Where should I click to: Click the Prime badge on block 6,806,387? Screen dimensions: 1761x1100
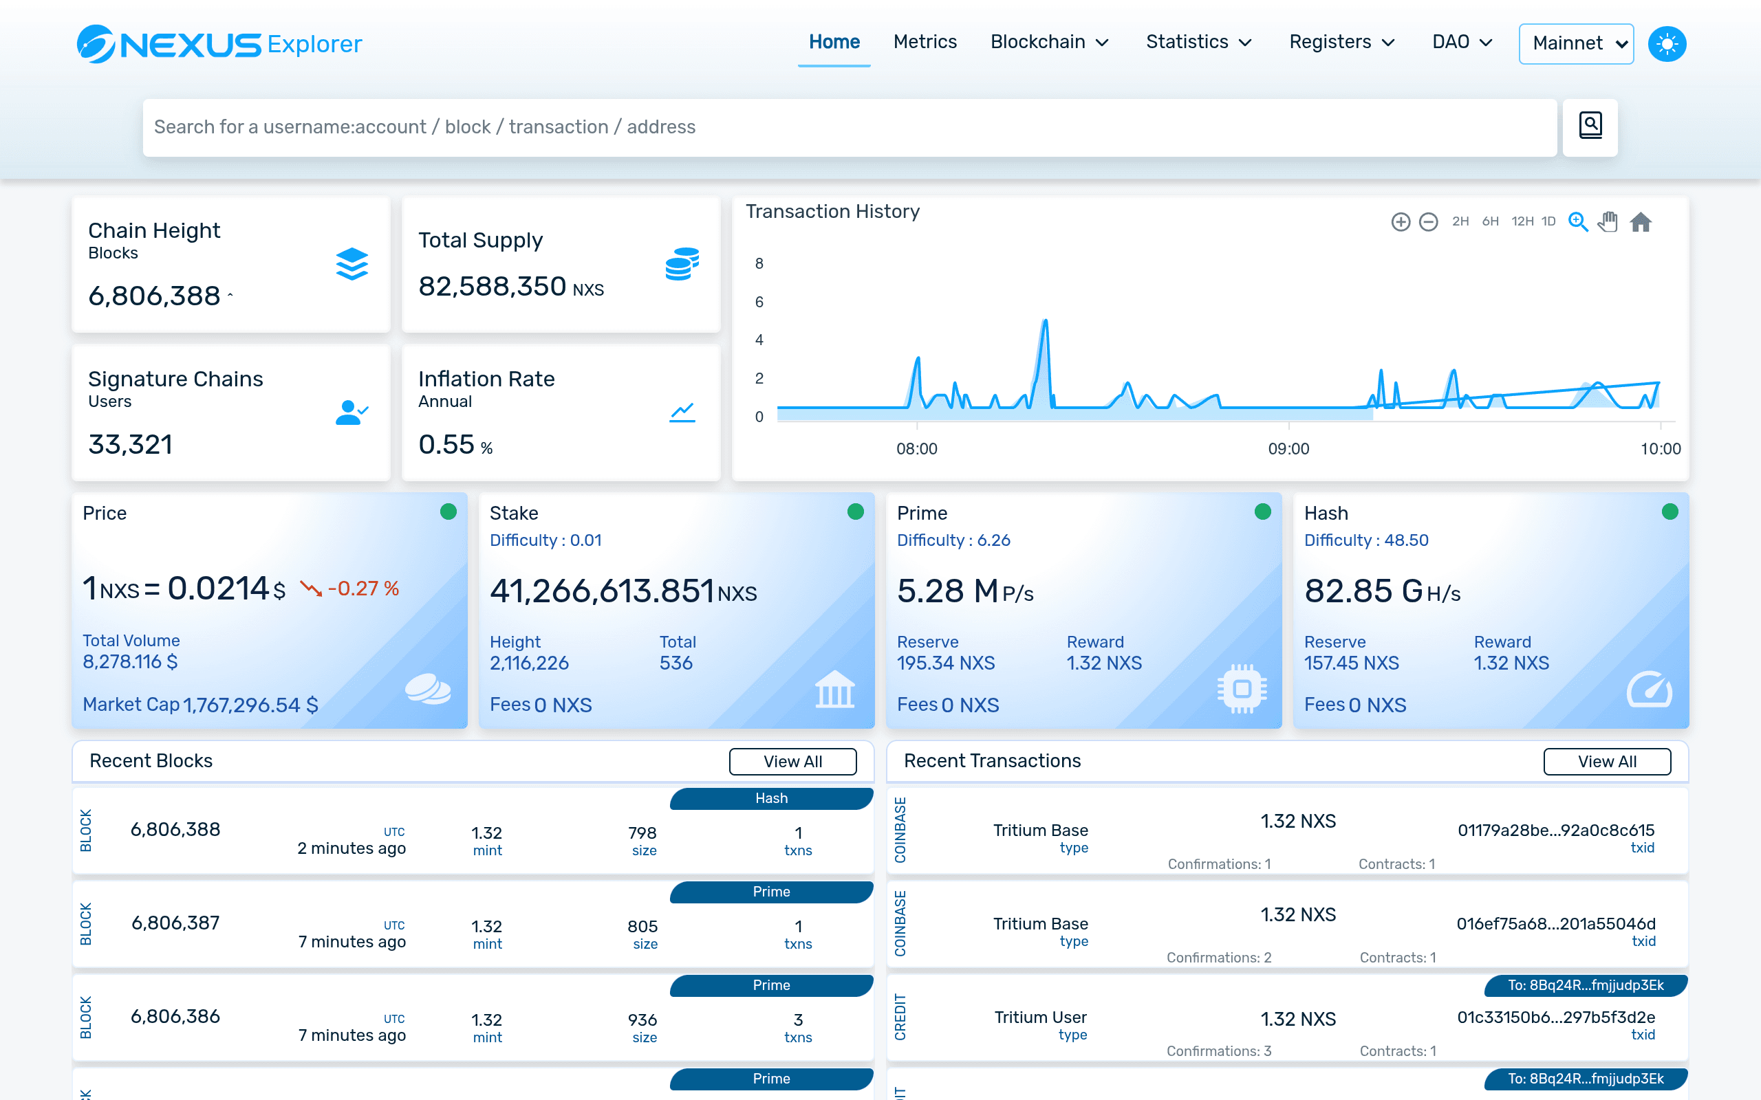(x=771, y=891)
